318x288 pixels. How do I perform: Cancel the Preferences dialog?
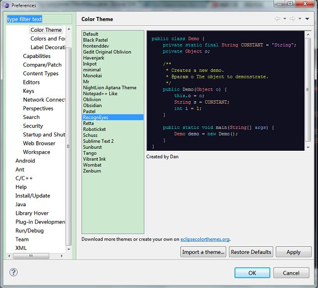(291, 273)
